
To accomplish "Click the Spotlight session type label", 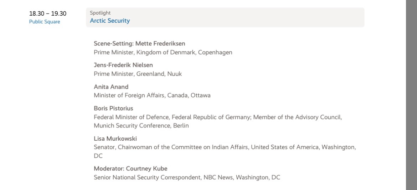I will coord(100,13).
